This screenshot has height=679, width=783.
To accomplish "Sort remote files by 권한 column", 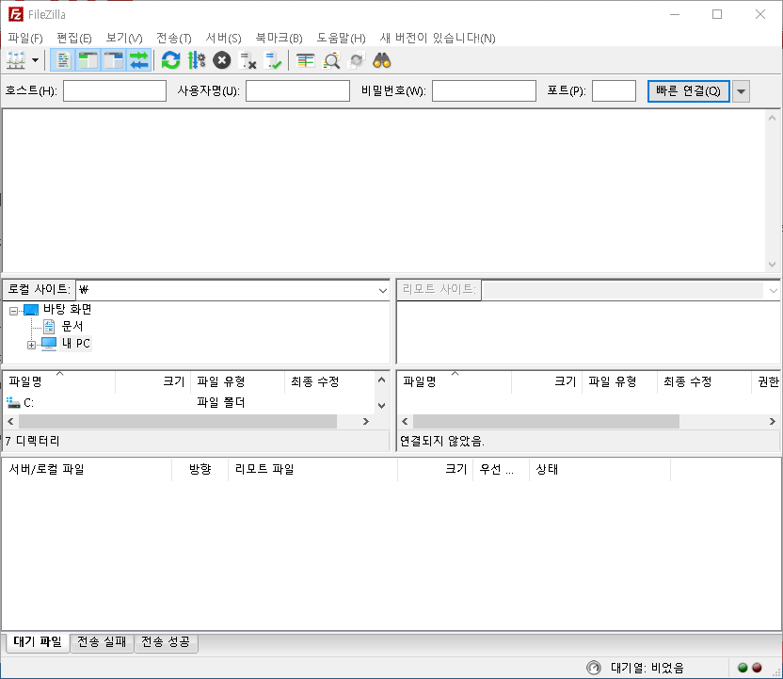I will pyautogui.click(x=768, y=381).
